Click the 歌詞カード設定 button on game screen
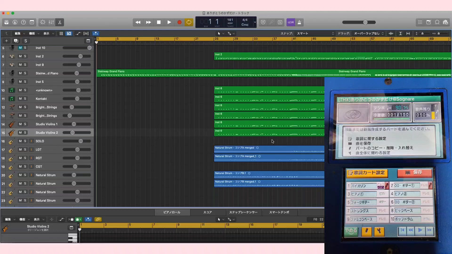Screen dimensions: 452x254 click(367, 173)
